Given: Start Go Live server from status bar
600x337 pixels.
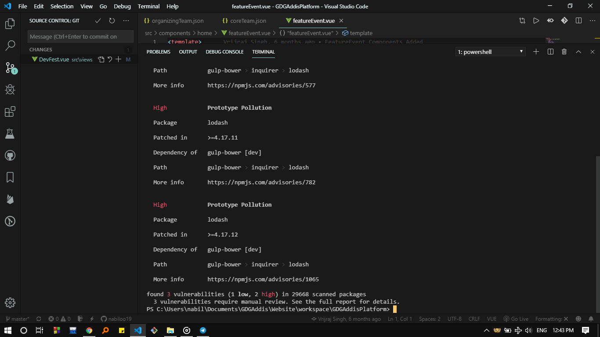Looking at the screenshot, I should 516,319.
